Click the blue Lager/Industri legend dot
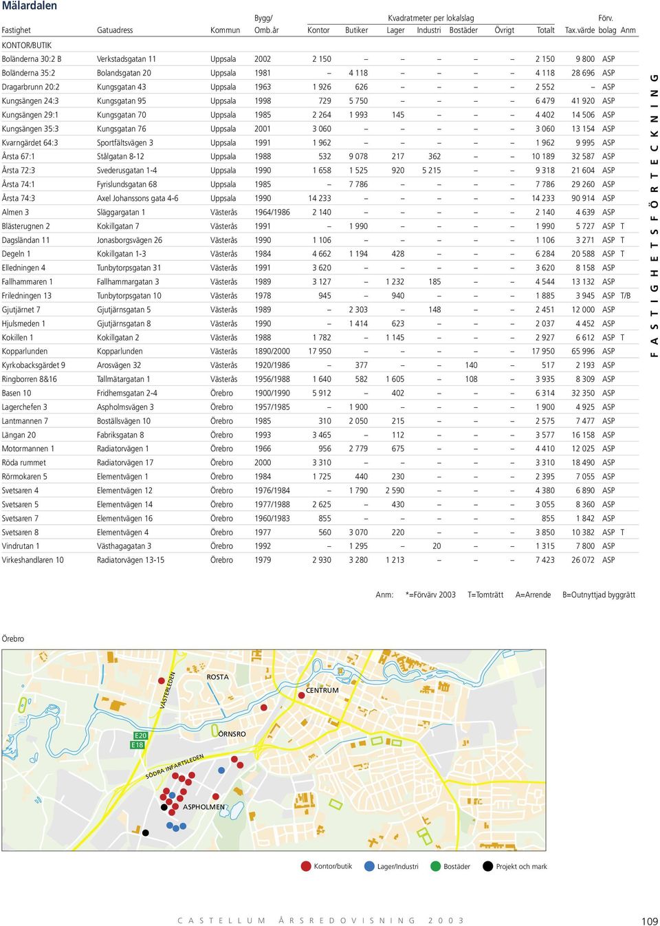 [x=369, y=866]
